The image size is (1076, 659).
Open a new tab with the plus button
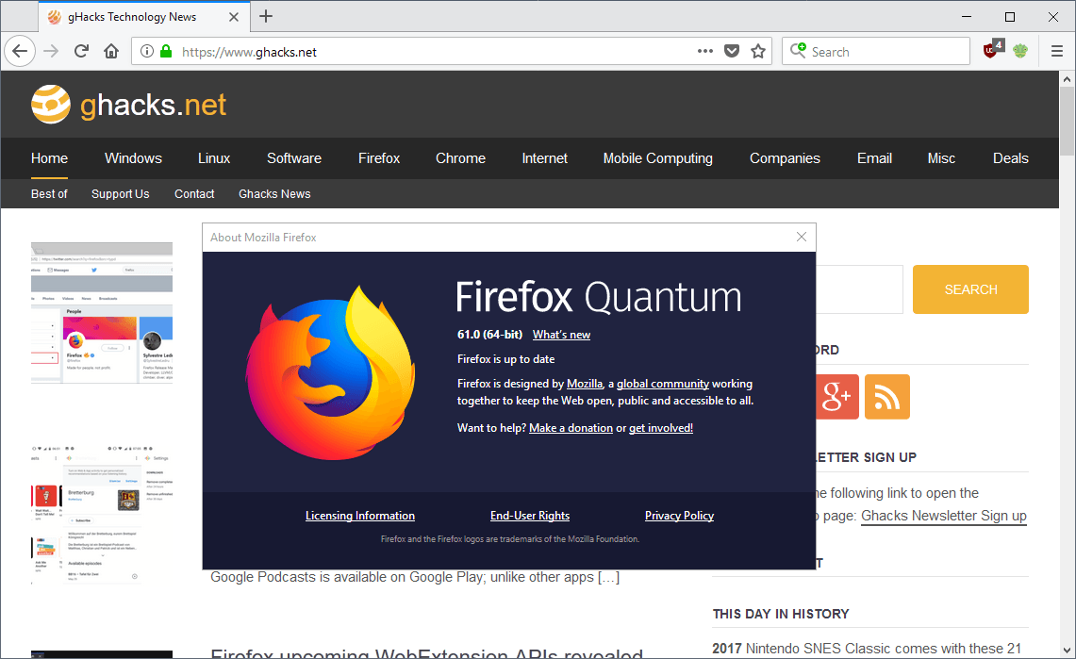coord(266,16)
